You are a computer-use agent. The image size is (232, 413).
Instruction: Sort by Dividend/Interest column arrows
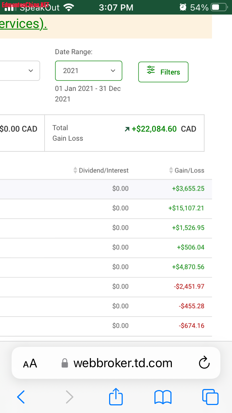(75, 170)
